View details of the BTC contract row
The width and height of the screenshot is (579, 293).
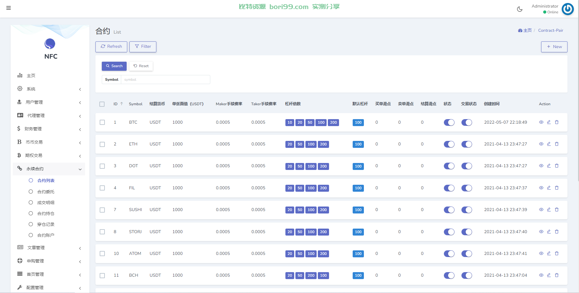tap(541, 122)
